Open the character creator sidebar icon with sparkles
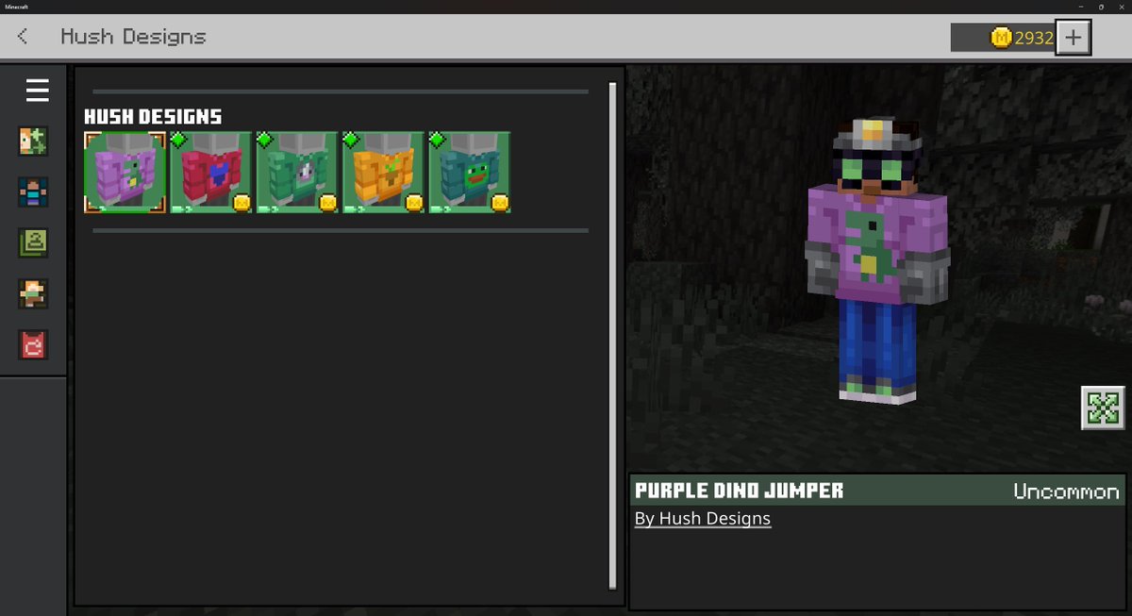 (34, 142)
